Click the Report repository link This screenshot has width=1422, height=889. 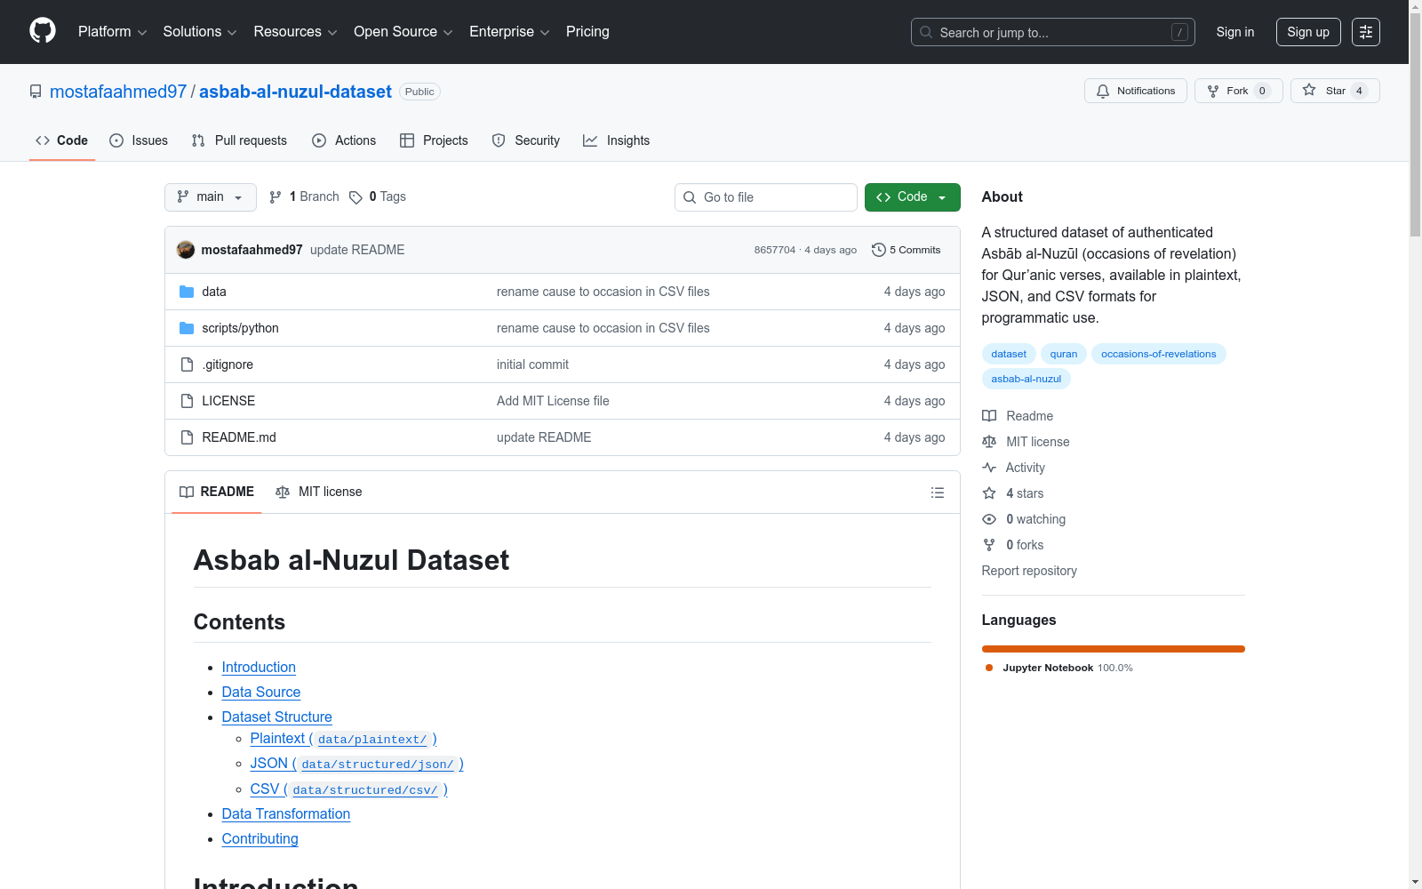pyautogui.click(x=1029, y=571)
